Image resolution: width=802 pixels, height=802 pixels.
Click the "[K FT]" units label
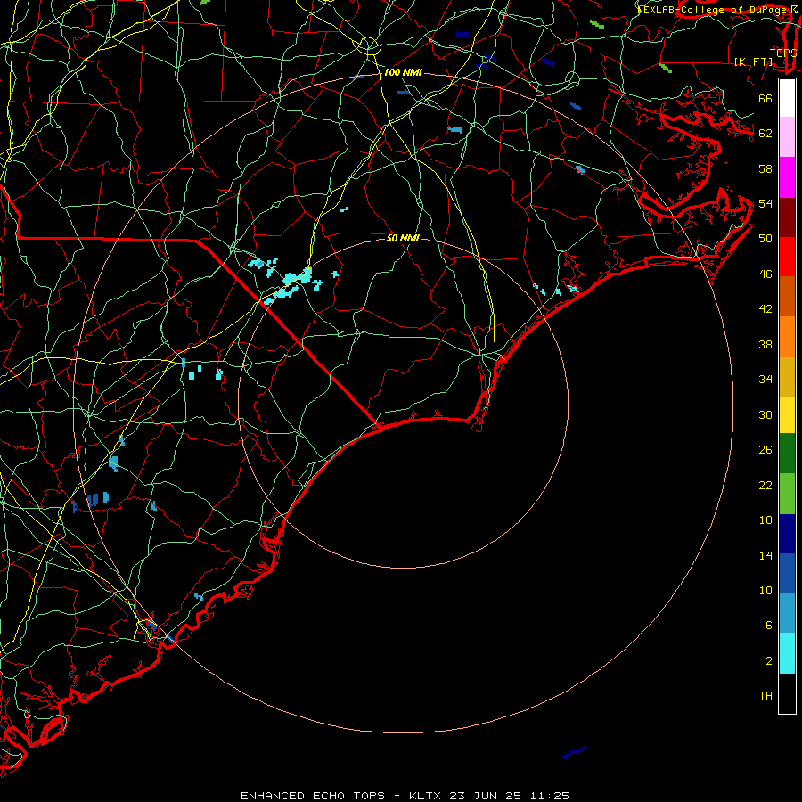[753, 61]
